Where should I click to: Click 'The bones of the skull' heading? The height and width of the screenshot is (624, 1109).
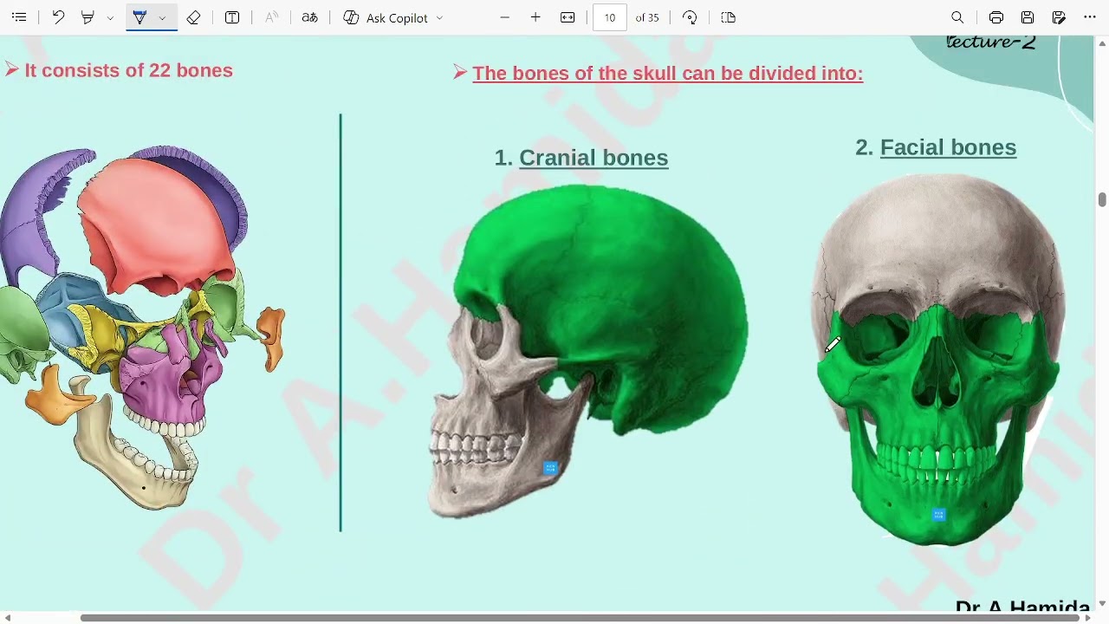point(668,73)
